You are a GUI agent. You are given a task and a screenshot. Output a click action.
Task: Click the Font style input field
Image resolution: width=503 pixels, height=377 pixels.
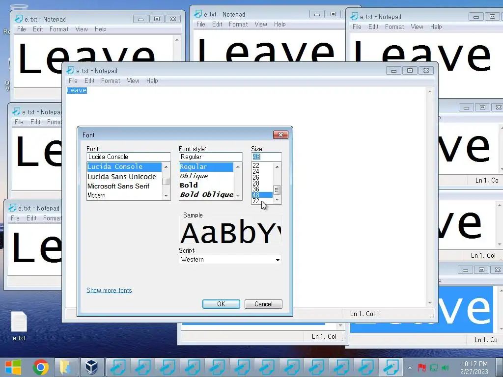[x=210, y=157]
